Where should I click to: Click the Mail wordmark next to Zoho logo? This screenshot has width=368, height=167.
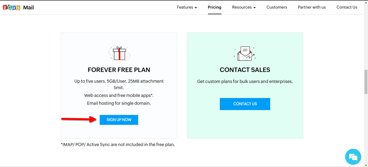coord(29,7)
